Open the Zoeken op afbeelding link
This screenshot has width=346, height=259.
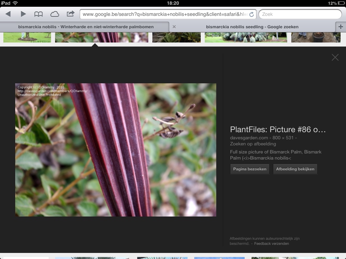253,144
